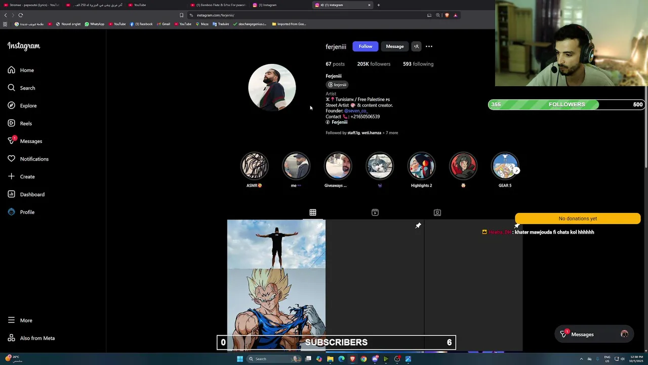Image resolution: width=648 pixels, height=365 pixels.
Task: Switch to the posts grid tab
Action: click(313, 212)
